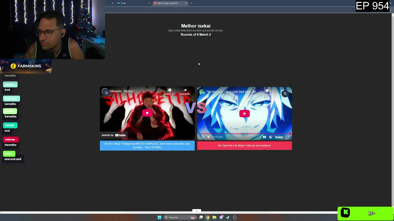Open YouTube logo on No Game No Life player
394x221 pixels.
[279, 137]
